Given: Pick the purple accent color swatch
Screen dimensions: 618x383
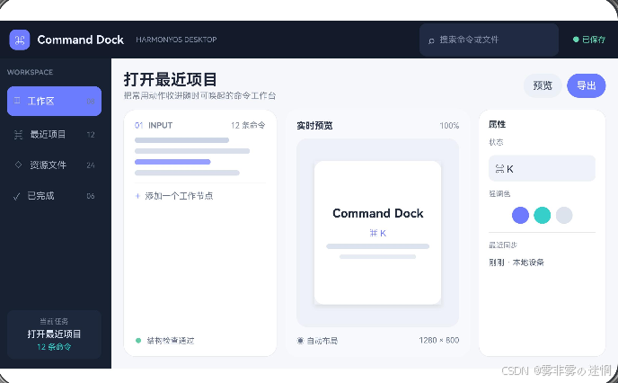Looking at the screenshot, I should [x=520, y=216].
